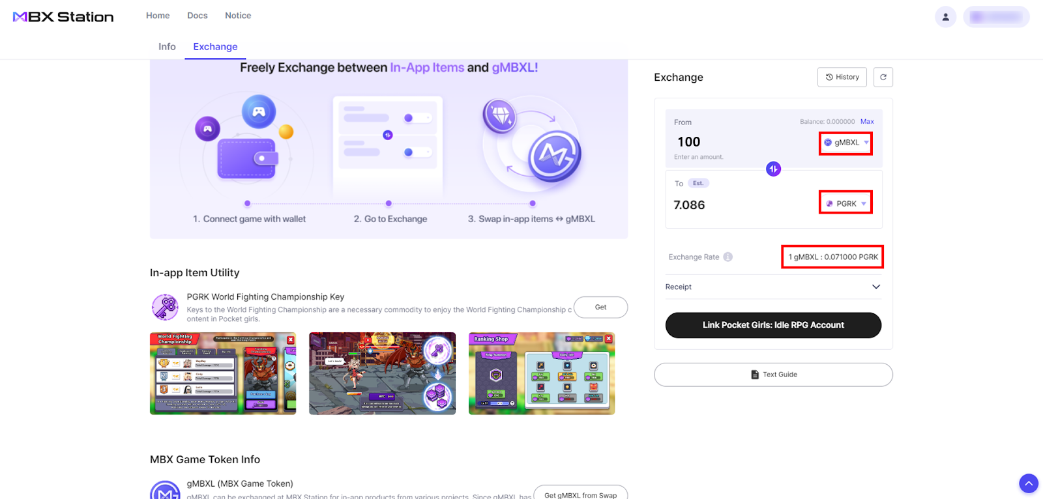Swap From and To tokens
The width and height of the screenshot is (1043, 499).
click(x=773, y=169)
